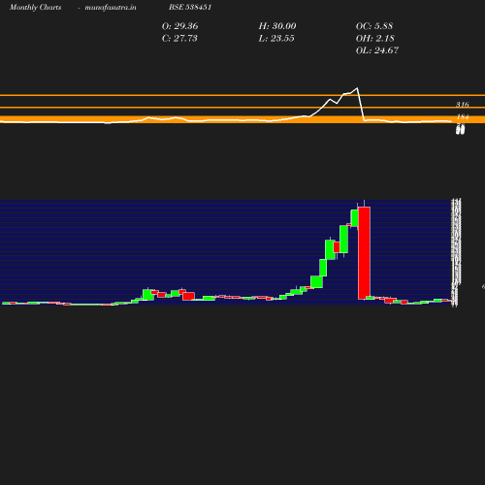Click the 'BSE 538451' symbol label
Image resolution: width=485 pixels, height=485 pixels.
pos(190,7)
